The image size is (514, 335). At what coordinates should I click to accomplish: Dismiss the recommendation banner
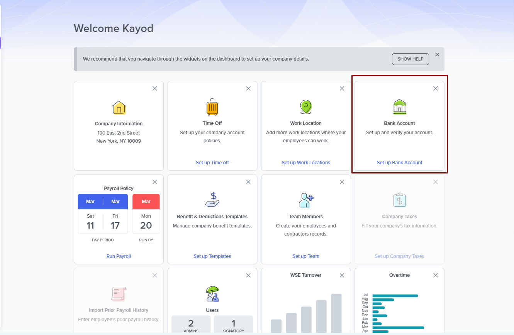[x=437, y=55]
